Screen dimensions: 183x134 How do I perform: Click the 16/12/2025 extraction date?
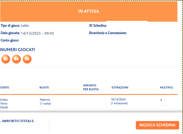[x=118, y=99]
